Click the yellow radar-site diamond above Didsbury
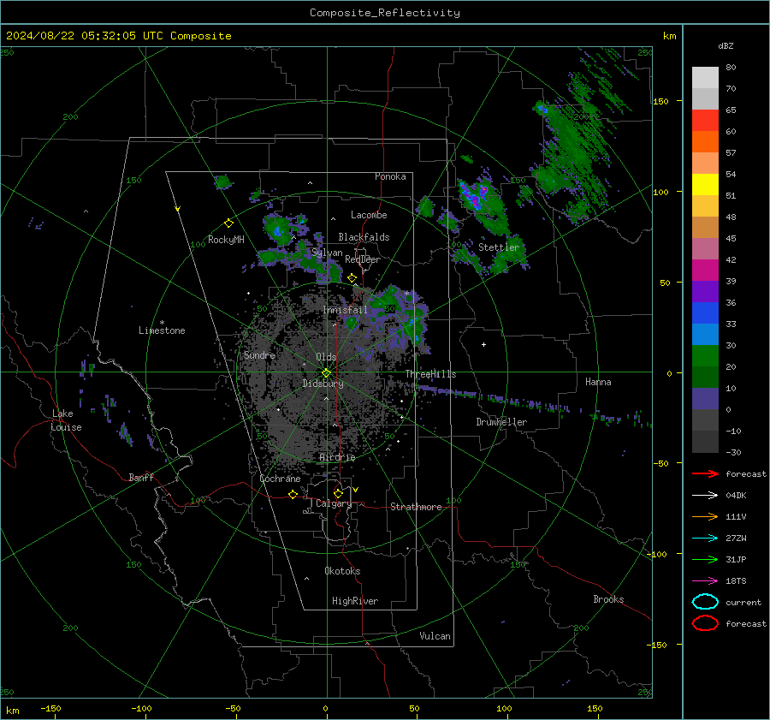770x720 pixels. click(326, 373)
